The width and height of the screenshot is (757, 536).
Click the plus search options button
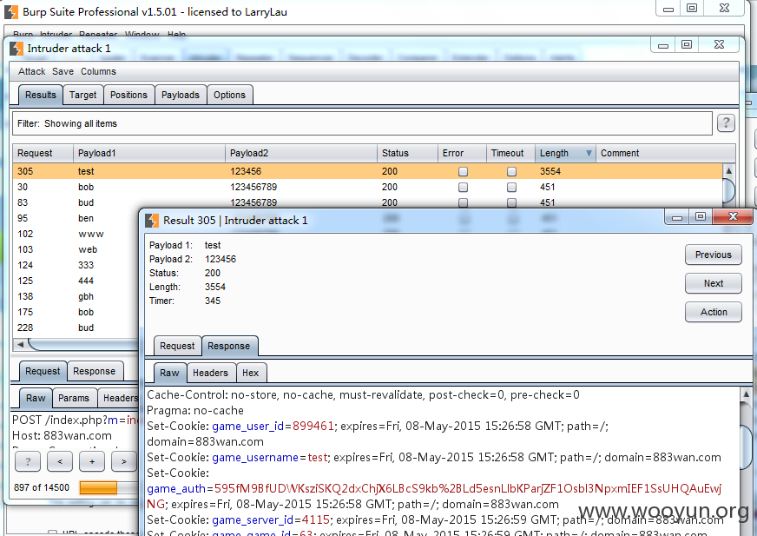pyautogui.click(x=92, y=461)
